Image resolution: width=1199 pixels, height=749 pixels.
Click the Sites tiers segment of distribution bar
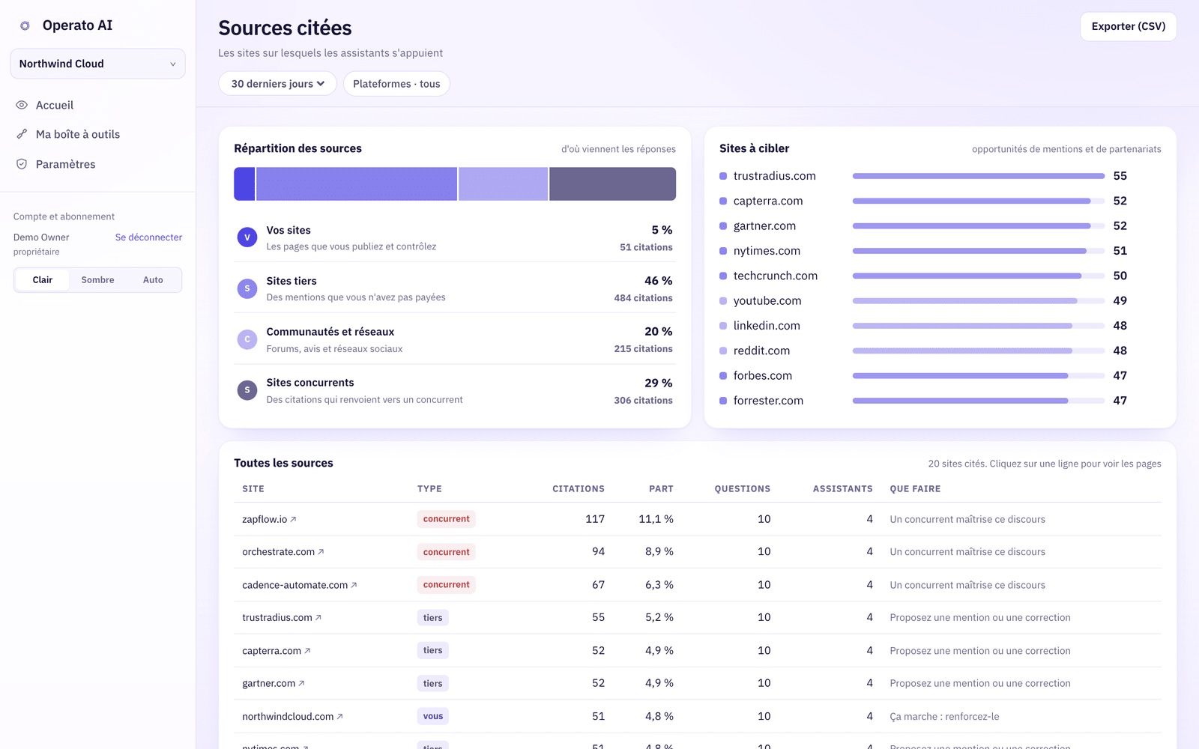(357, 184)
